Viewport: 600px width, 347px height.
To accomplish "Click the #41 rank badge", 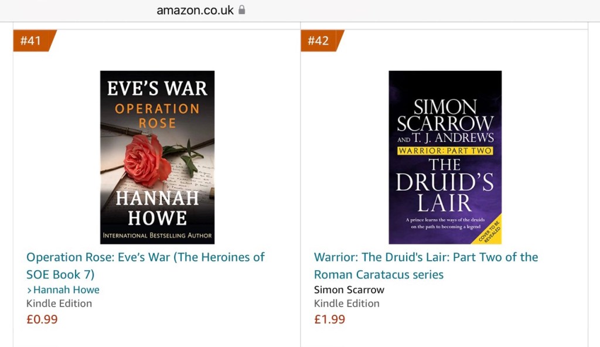I will pos(32,40).
